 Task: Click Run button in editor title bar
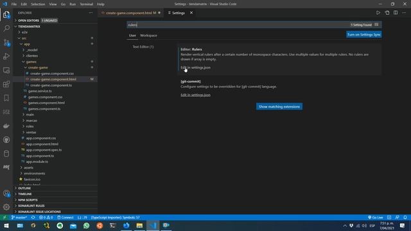coord(378,13)
